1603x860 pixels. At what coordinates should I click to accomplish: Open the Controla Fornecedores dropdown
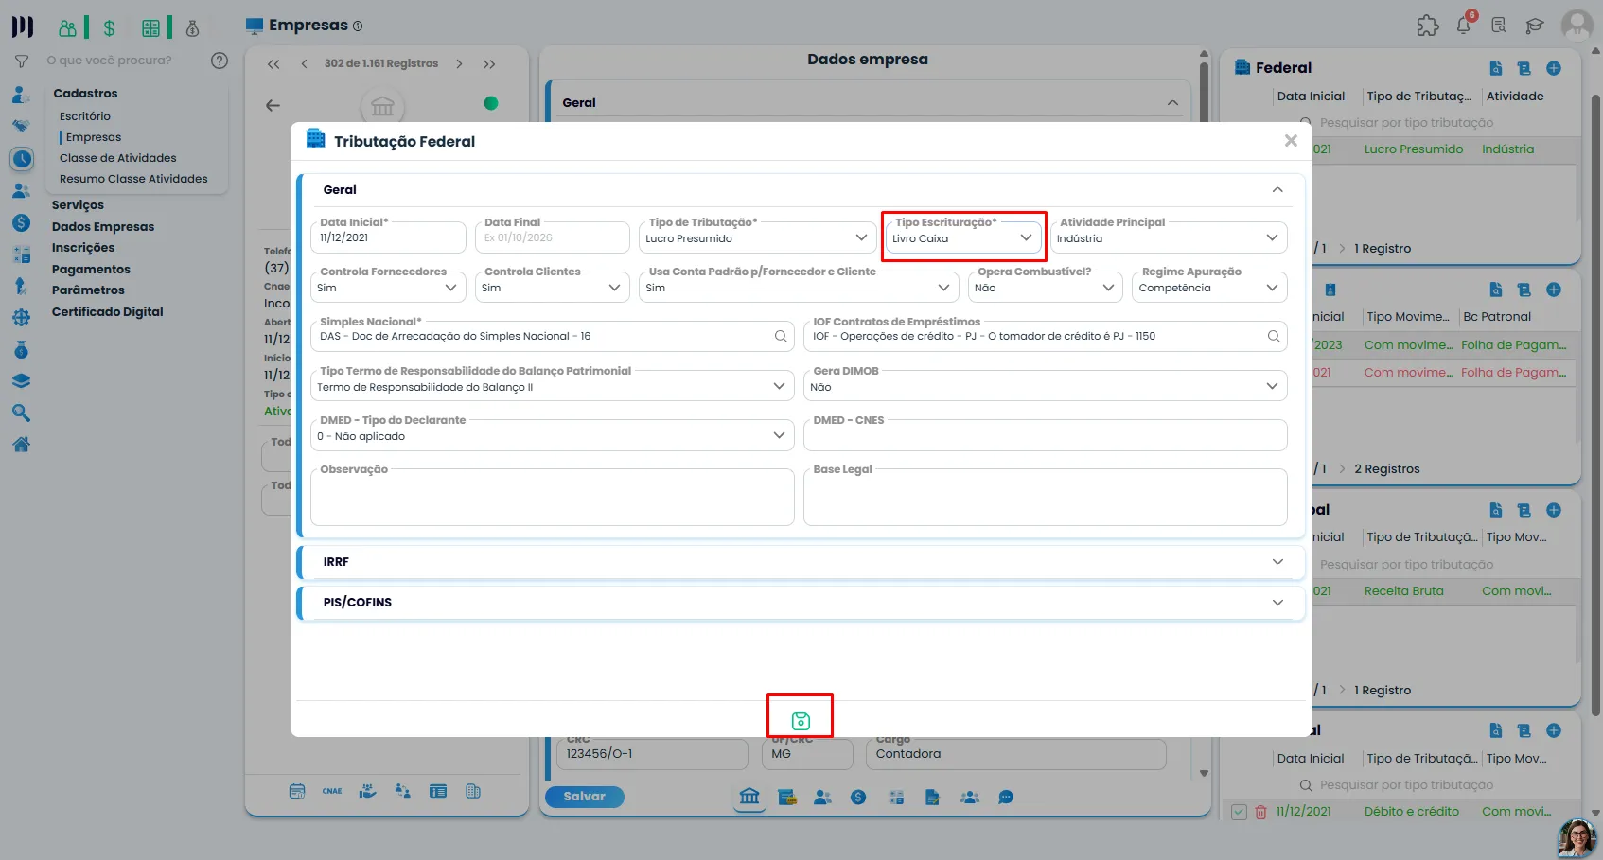(x=388, y=287)
